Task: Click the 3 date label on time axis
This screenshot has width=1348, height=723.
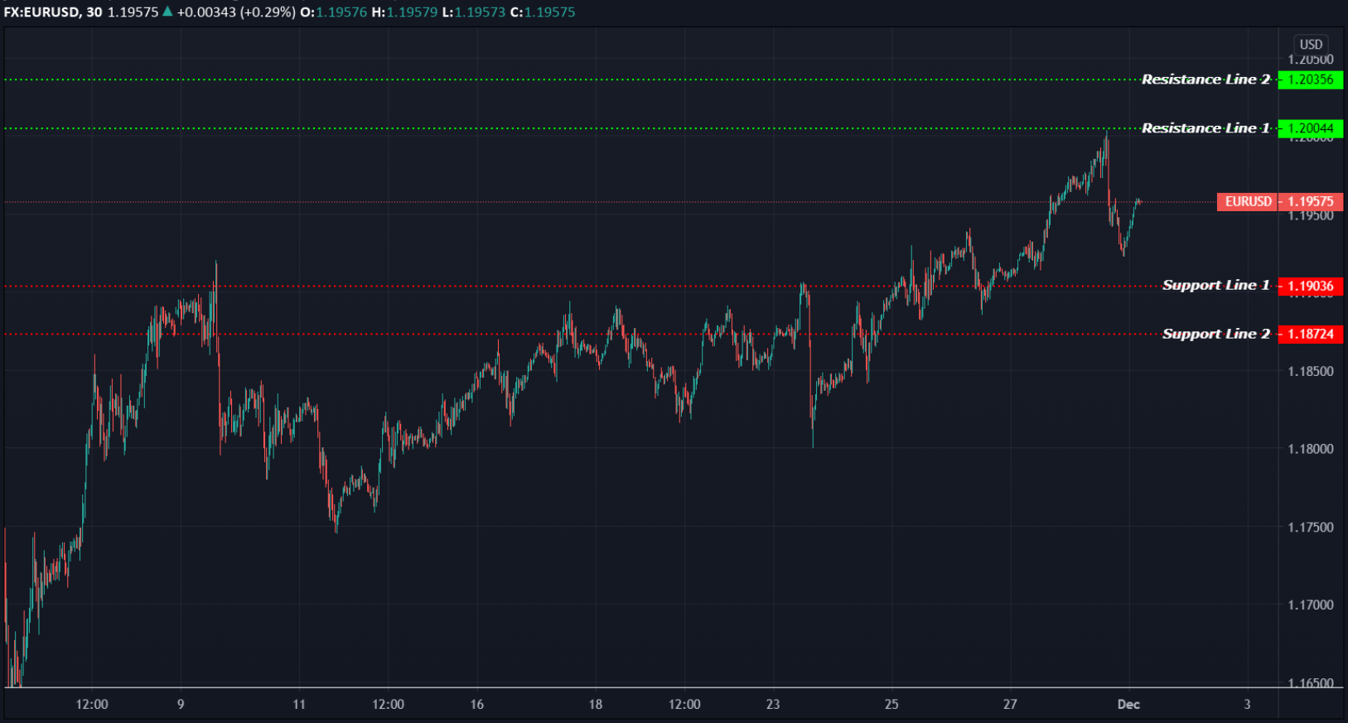Action: click(x=1247, y=705)
